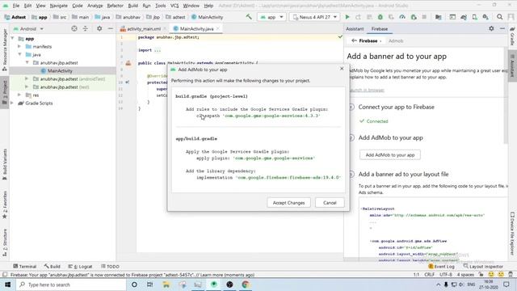Click the Windows search box
The height and width of the screenshot is (291, 517).
(x=70, y=285)
